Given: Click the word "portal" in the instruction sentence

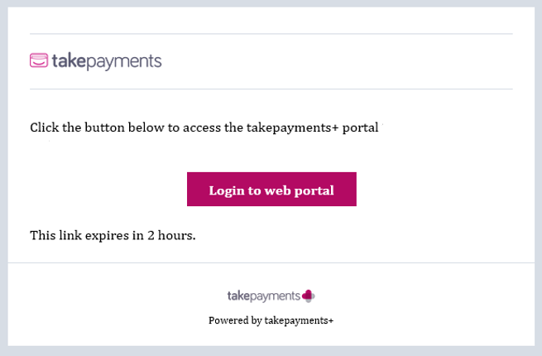Looking at the screenshot, I should tap(360, 128).
